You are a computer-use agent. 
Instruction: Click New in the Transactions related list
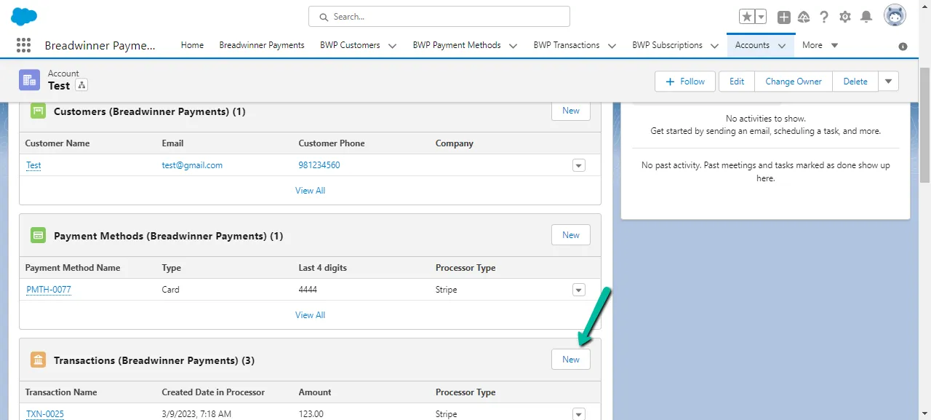(571, 360)
